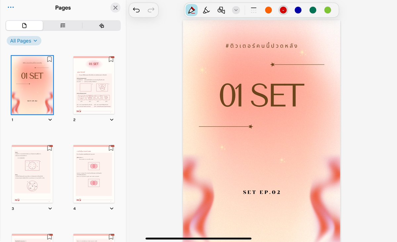The width and height of the screenshot is (397, 242).
Task: Click the page number 3 label
Action: (x=13, y=209)
